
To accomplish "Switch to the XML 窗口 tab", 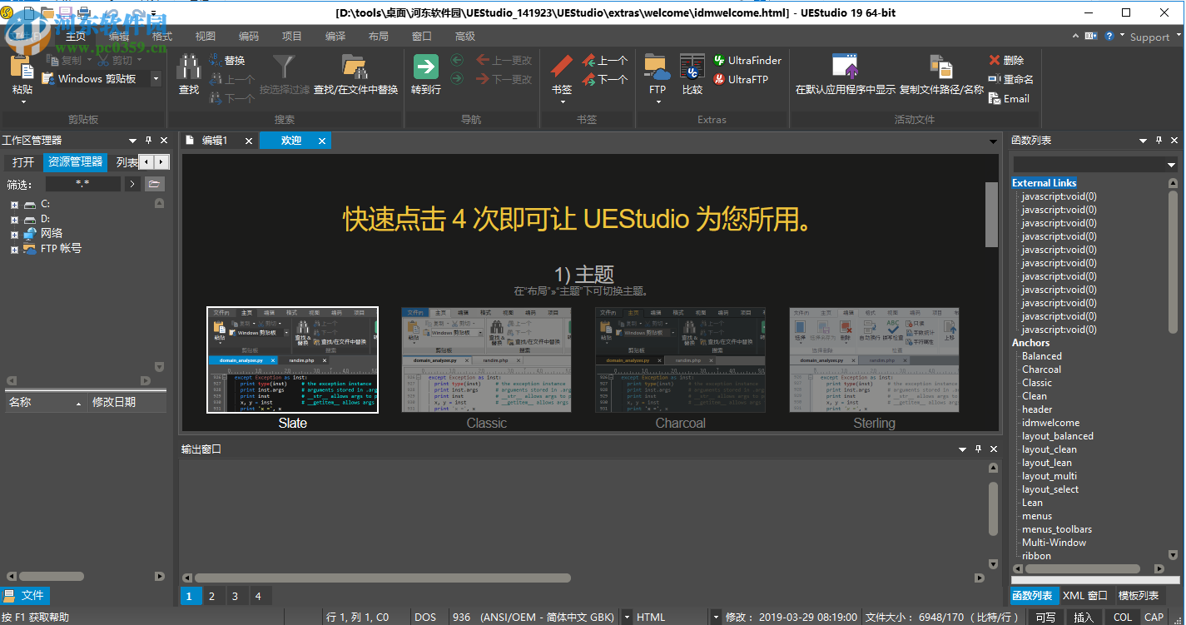I will [x=1085, y=596].
